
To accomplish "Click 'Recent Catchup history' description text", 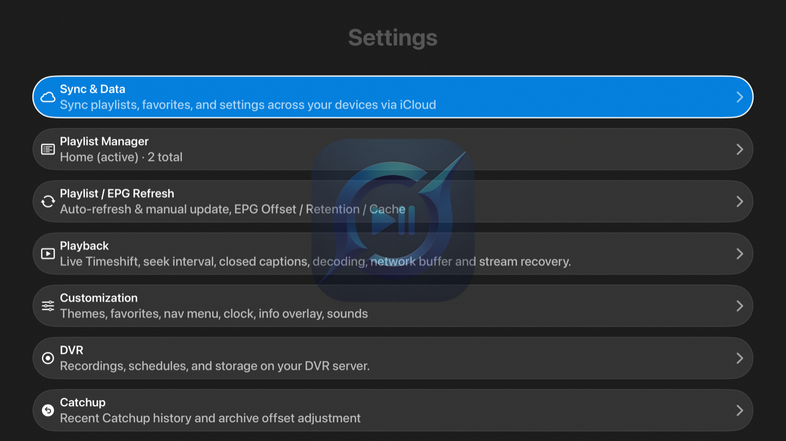I will 211,418.
